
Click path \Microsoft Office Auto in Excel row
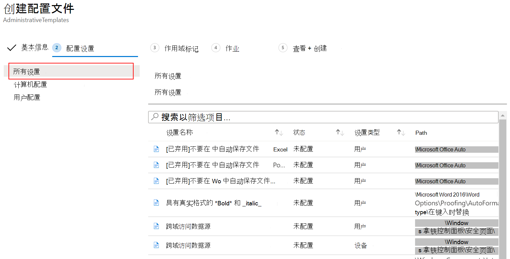click(457, 149)
